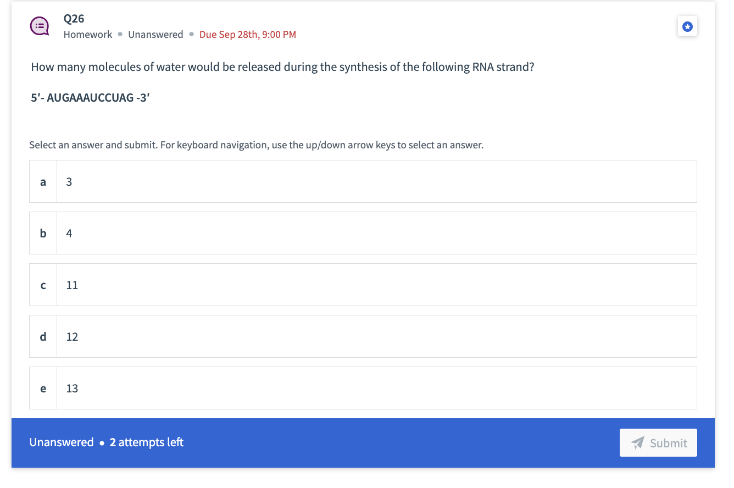
Task: Select answer choice b, value 4
Action: pyautogui.click(x=363, y=233)
